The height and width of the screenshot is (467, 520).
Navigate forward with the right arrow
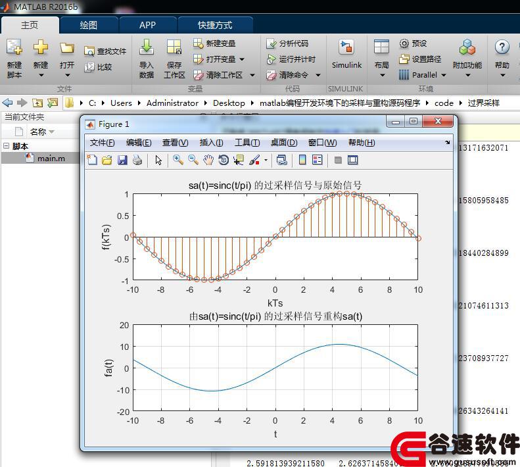22,103
